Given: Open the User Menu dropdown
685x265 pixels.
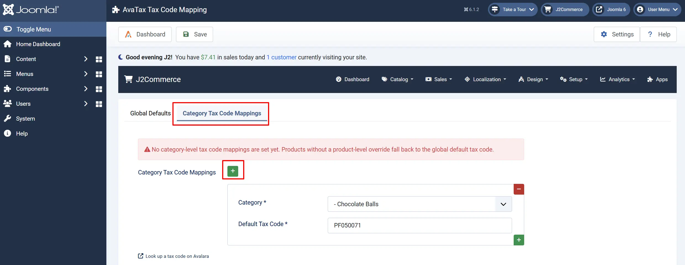Looking at the screenshot, I should click(657, 9).
